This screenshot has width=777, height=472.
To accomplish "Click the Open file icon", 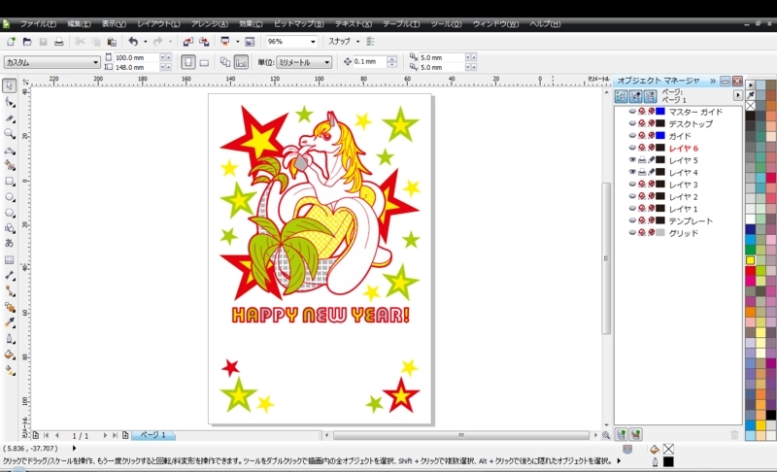I will 27,42.
